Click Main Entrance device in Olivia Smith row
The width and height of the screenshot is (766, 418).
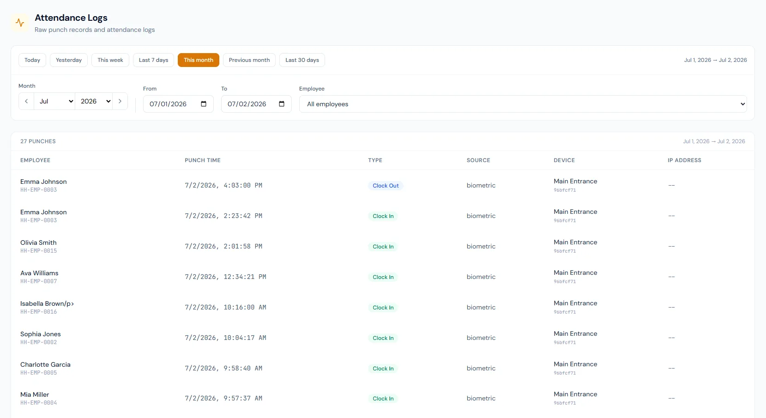575,242
